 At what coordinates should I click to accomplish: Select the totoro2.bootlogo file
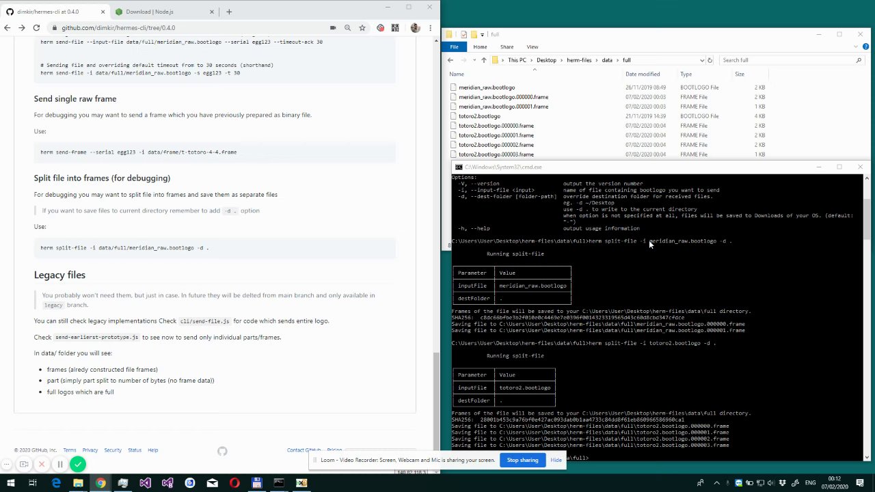479,116
